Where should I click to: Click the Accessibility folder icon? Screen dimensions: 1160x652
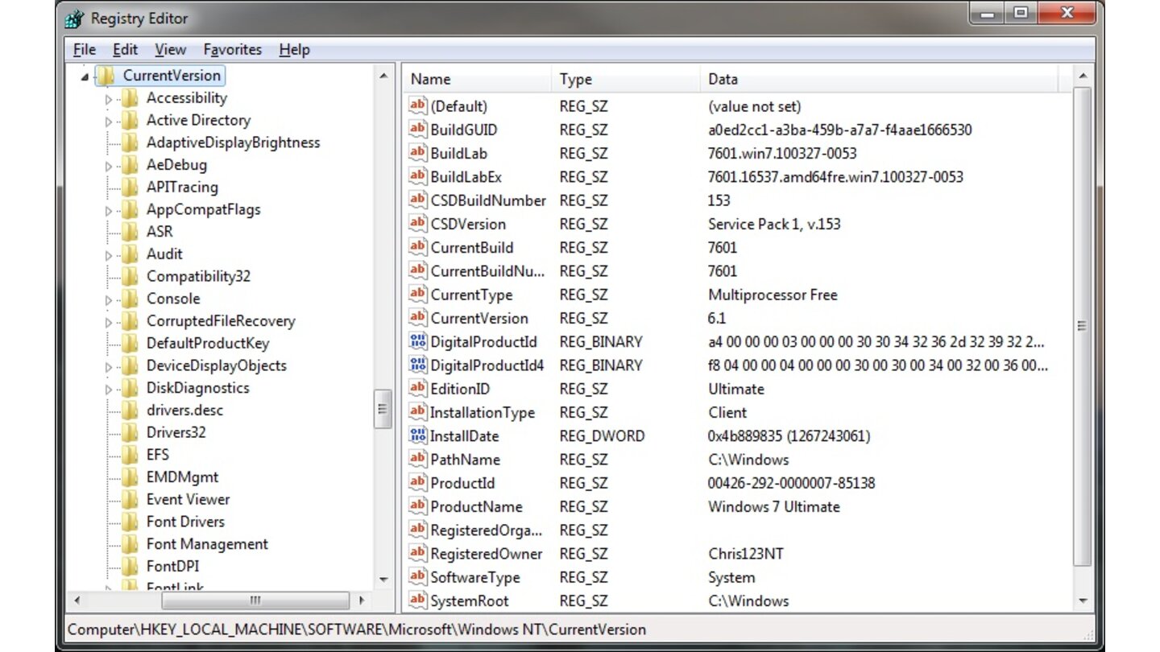(130, 98)
